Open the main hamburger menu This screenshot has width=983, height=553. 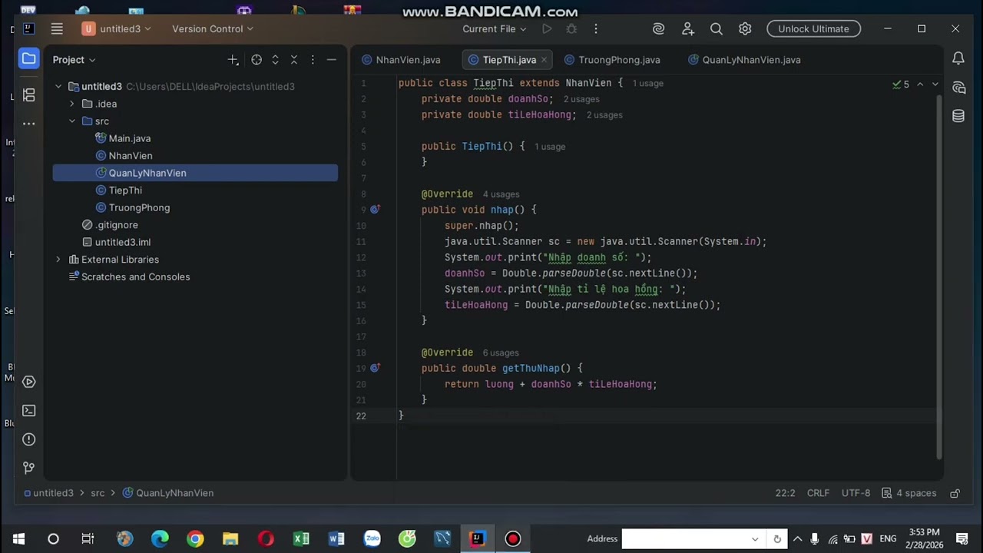[57, 28]
